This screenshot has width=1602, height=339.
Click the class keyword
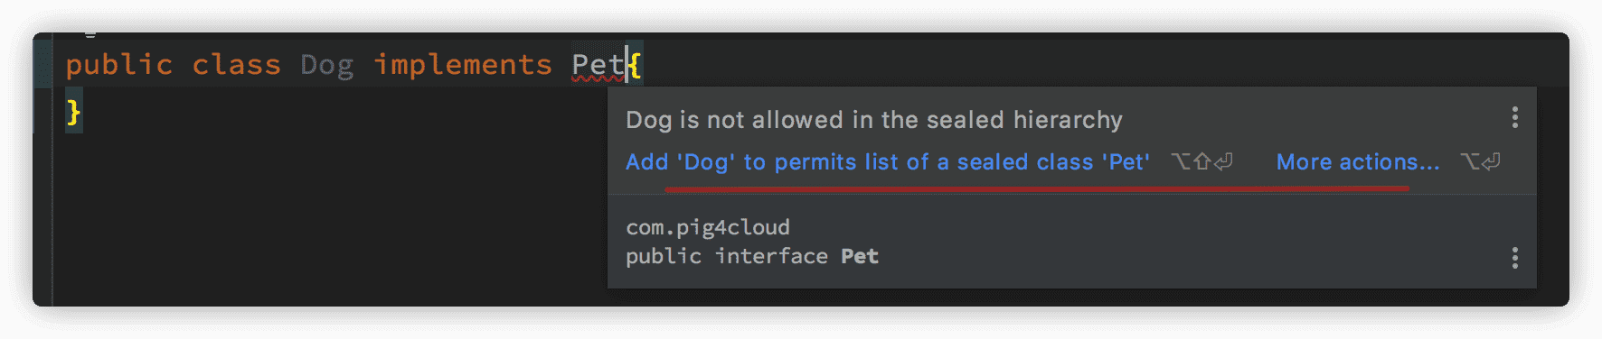pos(236,65)
